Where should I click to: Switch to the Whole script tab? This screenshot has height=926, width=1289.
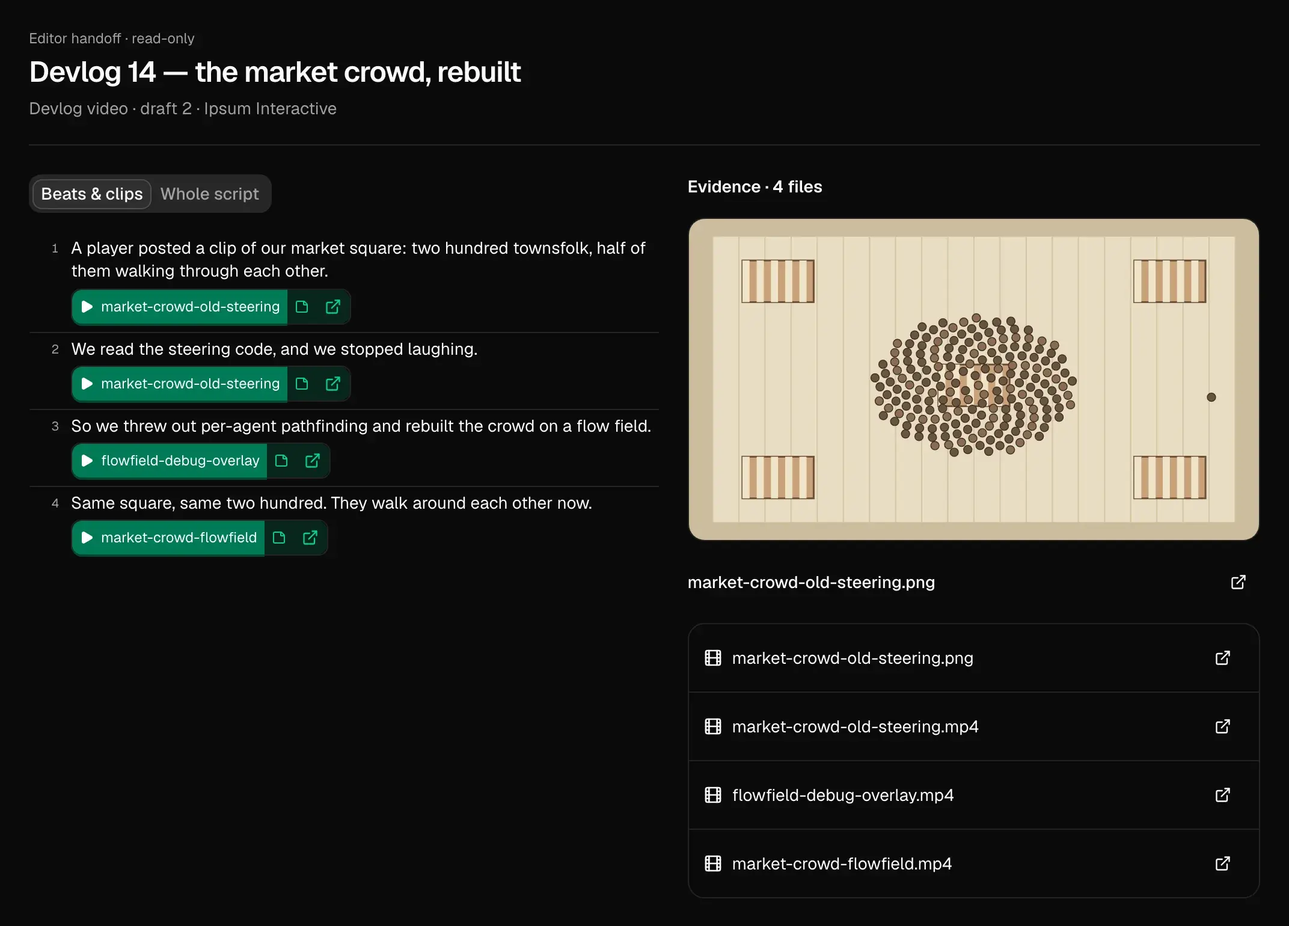tap(209, 194)
